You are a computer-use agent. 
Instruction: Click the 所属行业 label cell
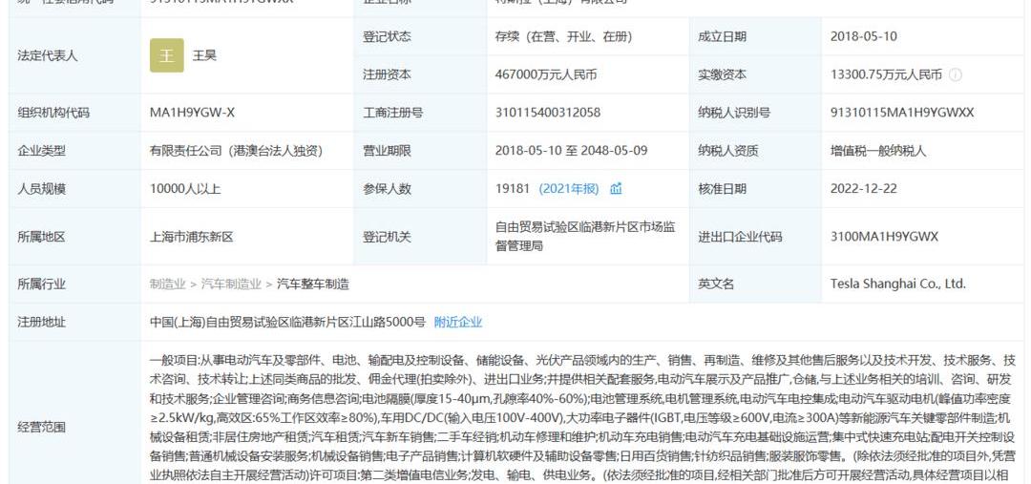click(x=75, y=284)
